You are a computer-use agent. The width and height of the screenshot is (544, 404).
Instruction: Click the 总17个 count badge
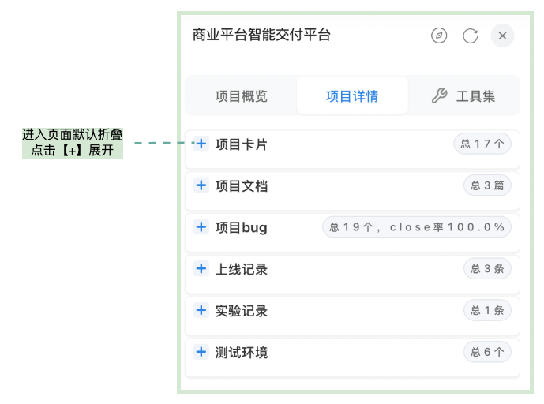coord(482,144)
